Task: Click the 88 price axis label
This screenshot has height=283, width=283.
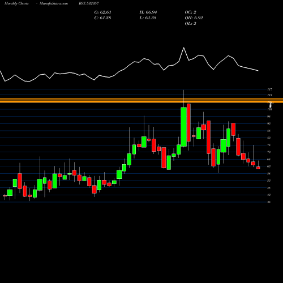Action: 269,131
